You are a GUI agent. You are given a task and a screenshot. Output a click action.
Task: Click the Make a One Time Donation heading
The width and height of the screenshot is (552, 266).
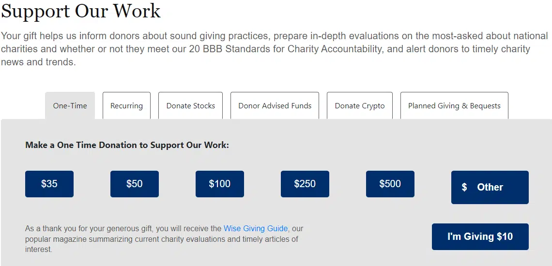tap(127, 145)
